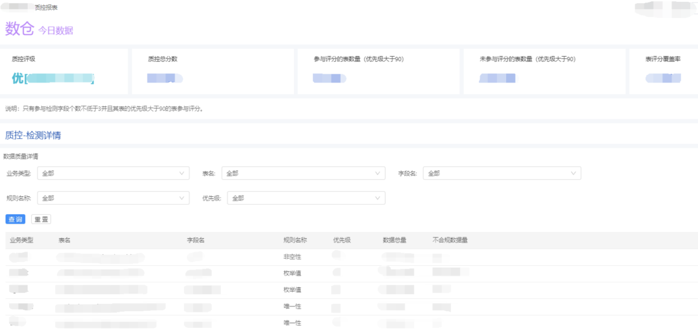Click the 未参与评分的表数量 card title
This screenshot has height=331, width=698.
click(x=528, y=59)
